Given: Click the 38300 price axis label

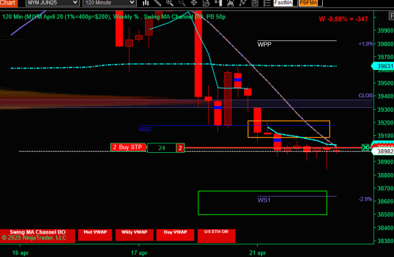Looking at the screenshot, I should pyautogui.click(x=385, y=241).
